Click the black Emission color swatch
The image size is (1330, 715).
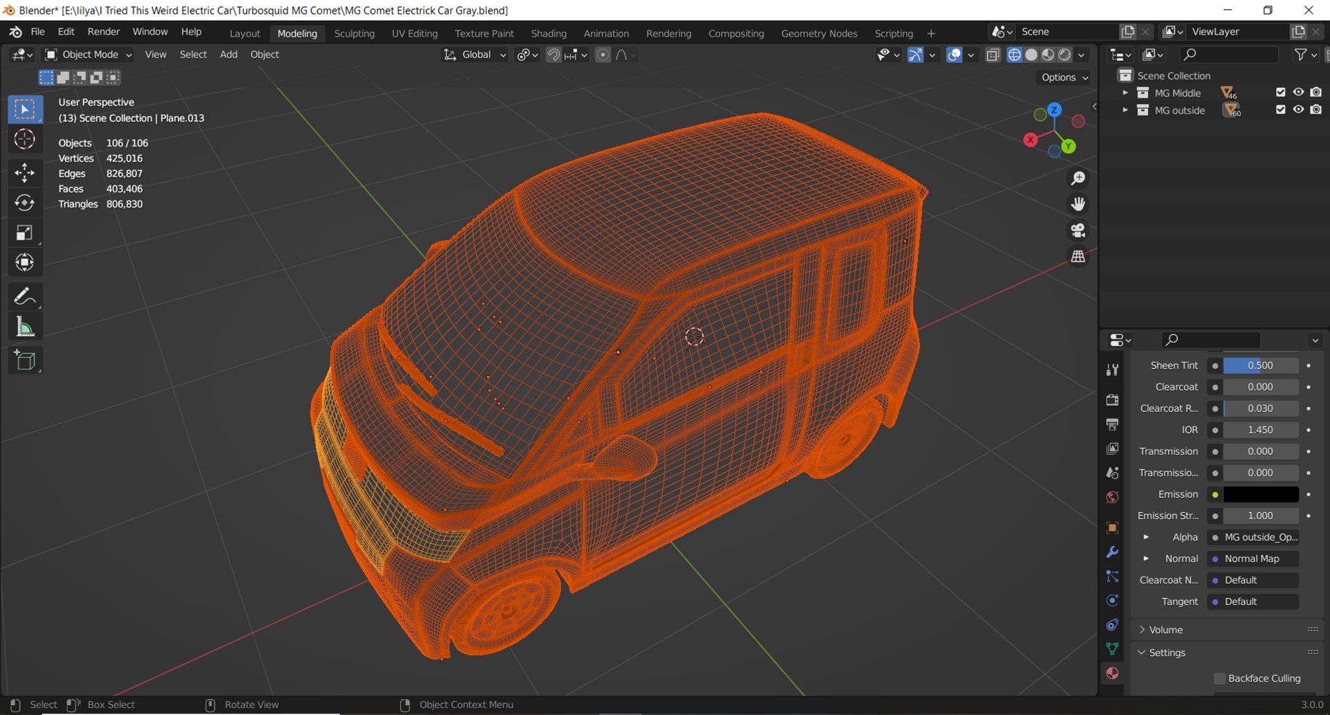coord(1260,494)
